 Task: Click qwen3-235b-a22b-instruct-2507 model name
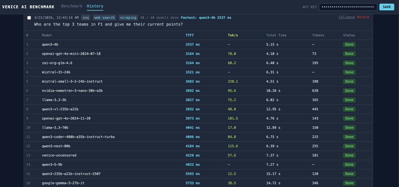coord(71,174)
